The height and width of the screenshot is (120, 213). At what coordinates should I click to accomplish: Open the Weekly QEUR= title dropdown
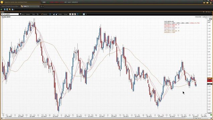[x=6, y=17]
